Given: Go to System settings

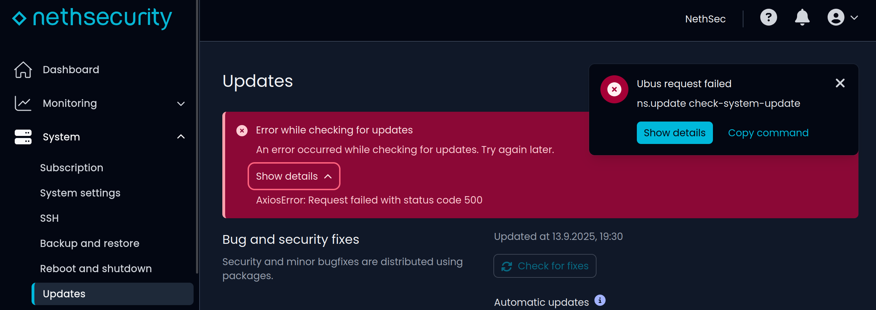Looking at the screenshot, I should pyautogui.click(x=80, y=193).
